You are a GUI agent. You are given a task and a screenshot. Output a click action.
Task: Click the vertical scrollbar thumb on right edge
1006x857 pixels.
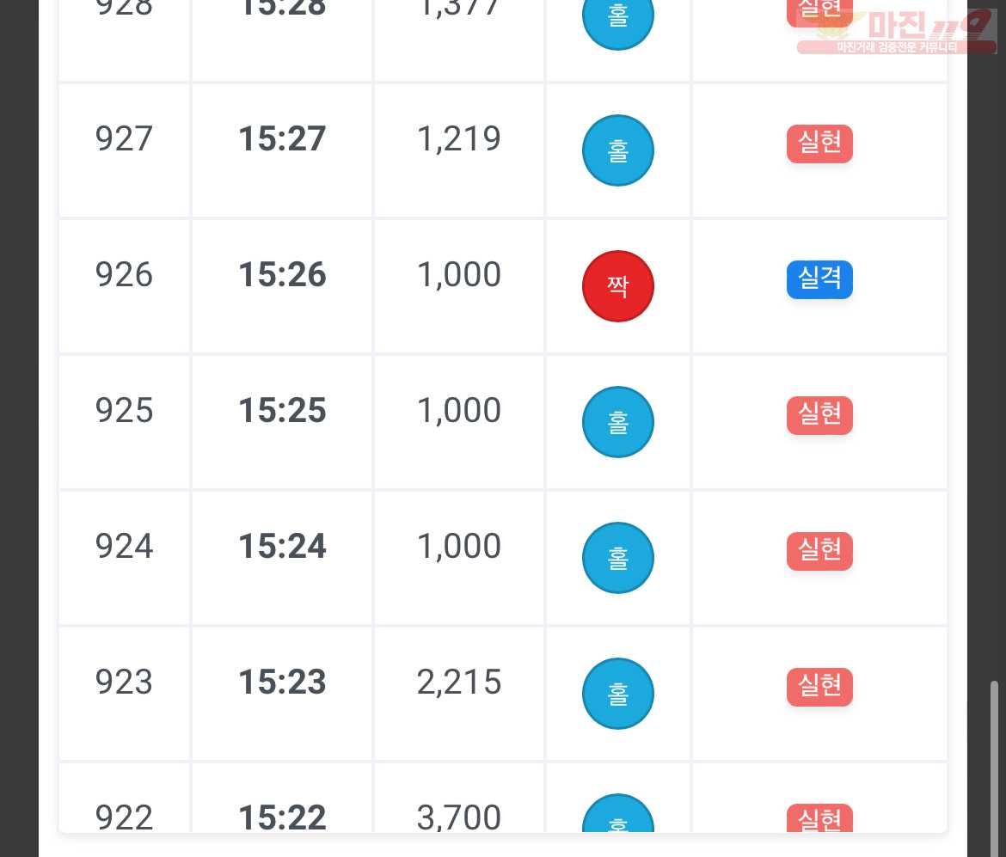click(x=994, y=768)
